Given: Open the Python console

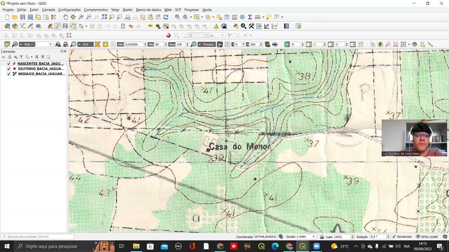Looking at the screenshot, I should [x=236, y=26].
